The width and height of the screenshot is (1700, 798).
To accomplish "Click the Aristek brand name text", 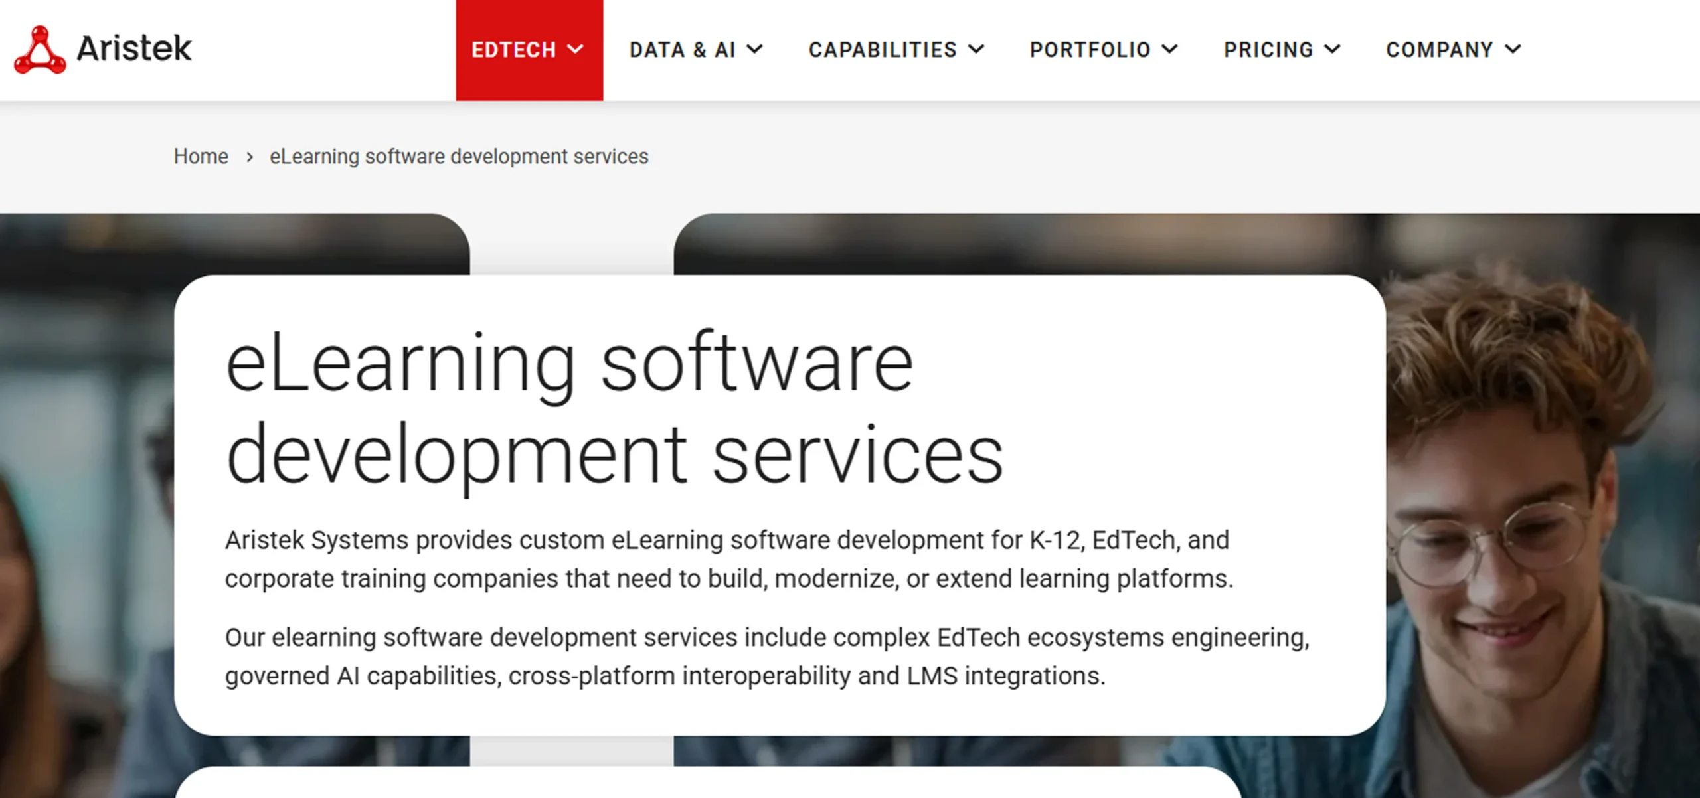I will point(134,48).
